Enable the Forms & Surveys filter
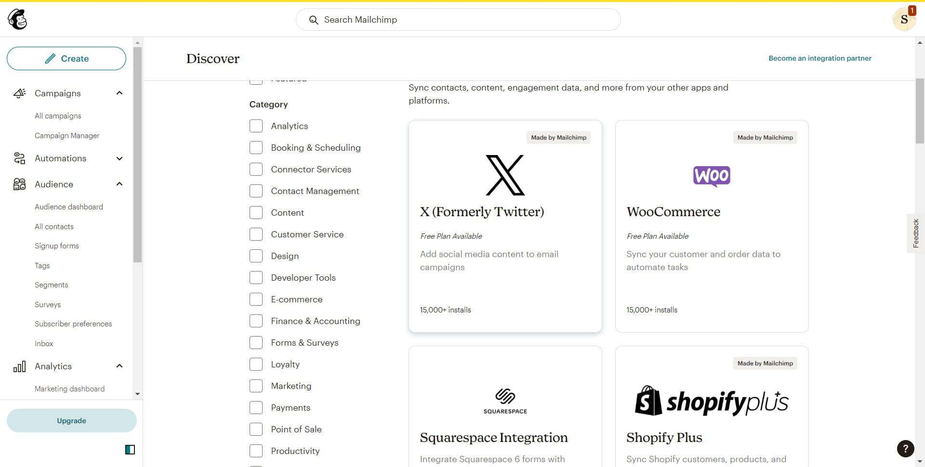 (x=256, y=342)
